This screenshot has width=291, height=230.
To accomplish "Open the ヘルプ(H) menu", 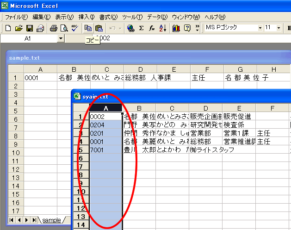I will point(215,17).
